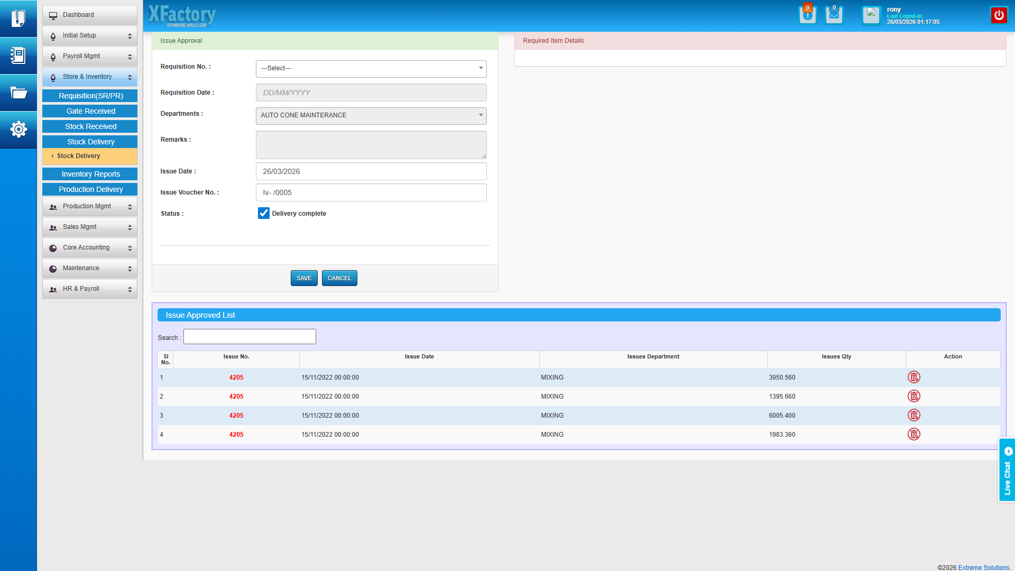Open the Requisition No. dropdown
The height and width of the screenshot is (571, 1015).
(x=371, y=69)
